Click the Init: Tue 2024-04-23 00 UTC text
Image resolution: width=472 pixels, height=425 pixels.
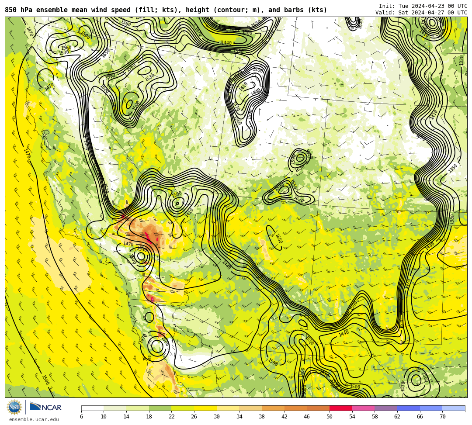pyautogui.click(x=423, y=6)
